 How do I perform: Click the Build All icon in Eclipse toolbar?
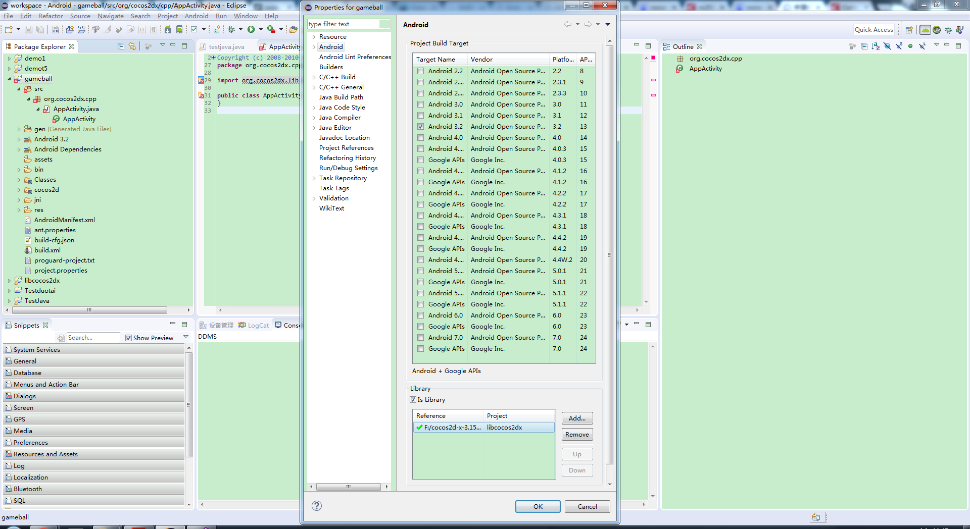click(x=56, y=29)
